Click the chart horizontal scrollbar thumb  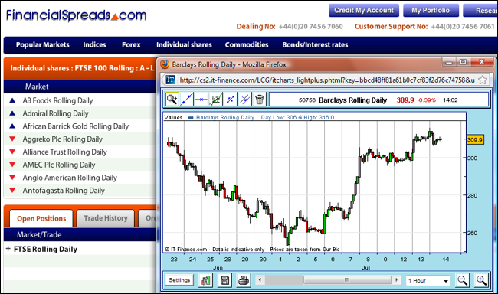[347, 280]
